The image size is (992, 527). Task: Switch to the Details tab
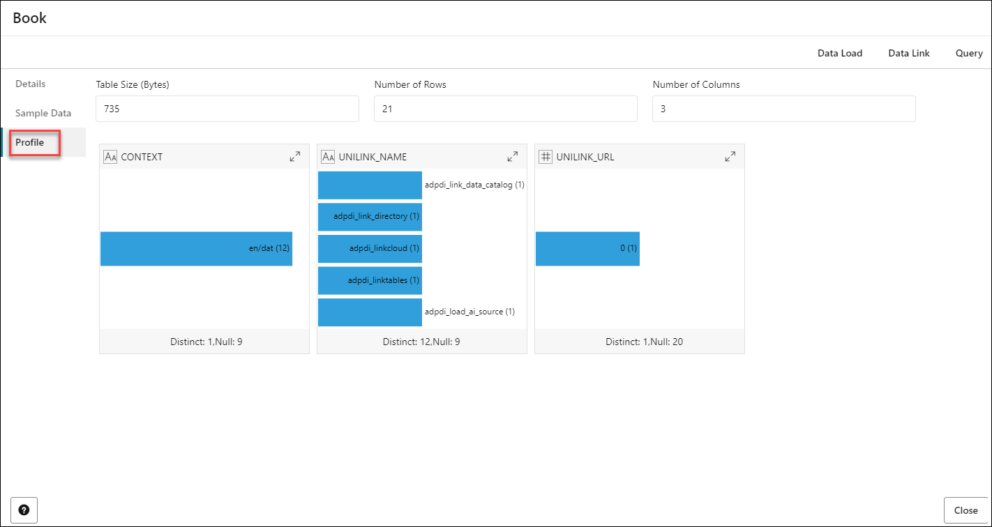pyautogui.click(x=31, y=84)
